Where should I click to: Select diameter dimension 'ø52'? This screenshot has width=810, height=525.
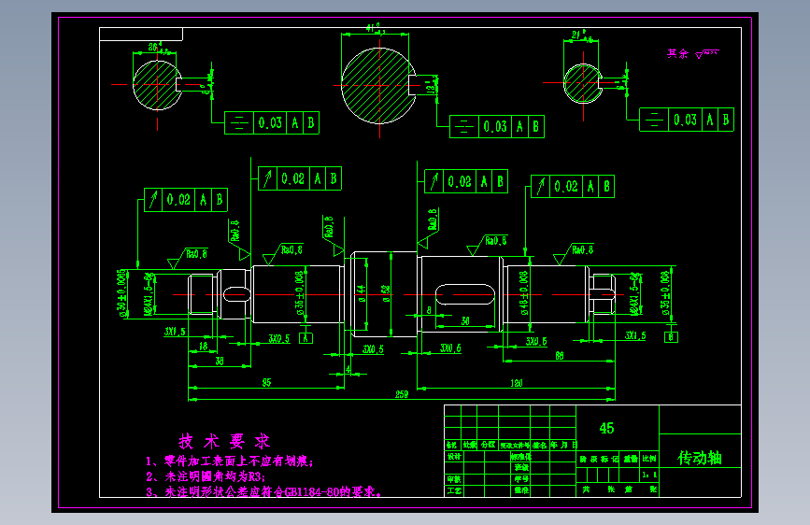(385, 293)
